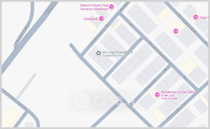Image resolution: width=210 pixels, height=129 pixels.
Task: Click the Manu's House Casa Vacanza hotel pin
Action: (x=111, y=7)
